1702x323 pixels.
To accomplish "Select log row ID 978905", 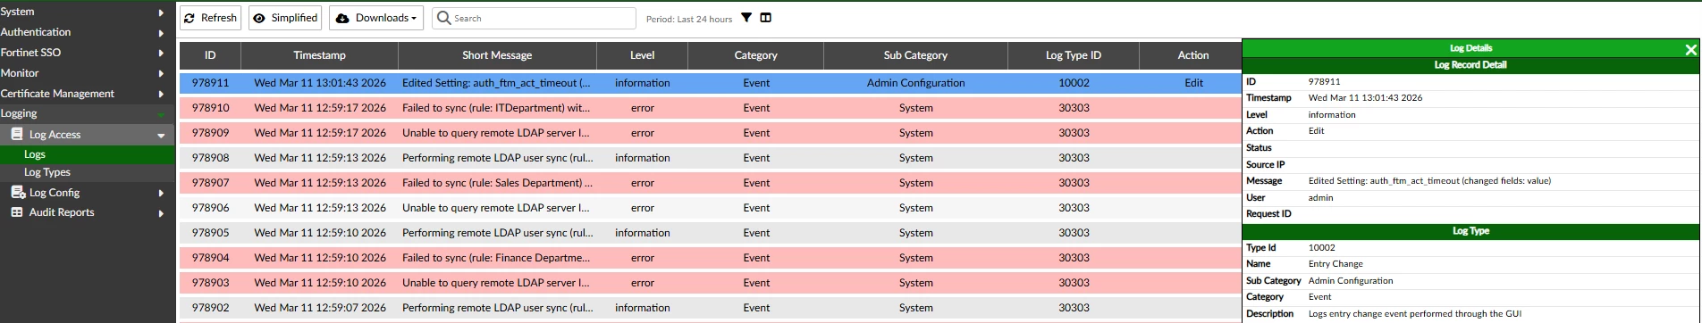I will [x=710, y=233].
